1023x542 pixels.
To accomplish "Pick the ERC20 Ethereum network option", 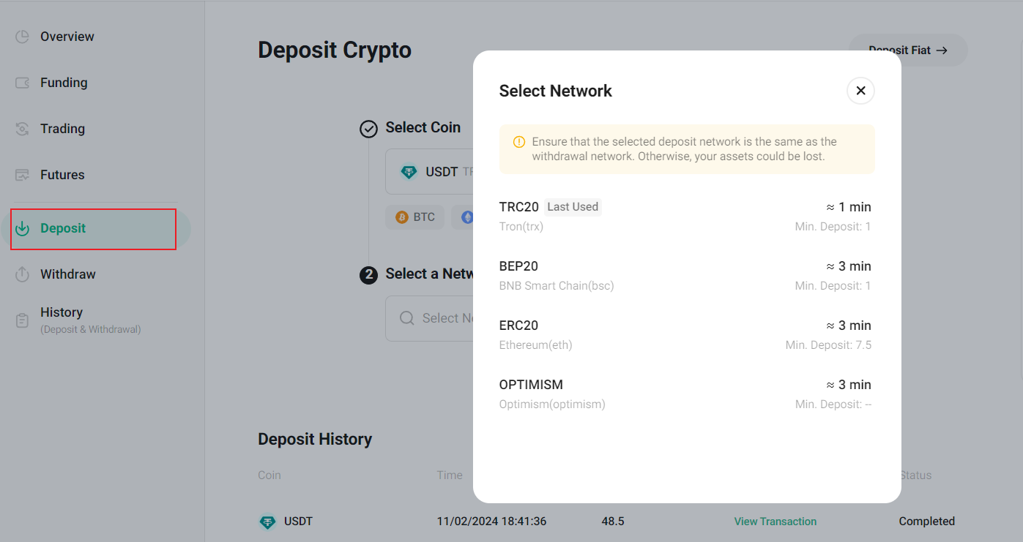I will pos(686,334).
